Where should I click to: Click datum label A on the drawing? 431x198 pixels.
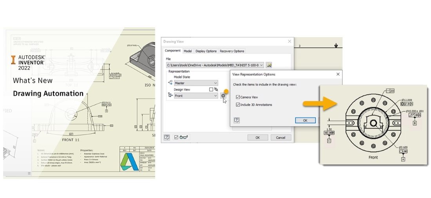pyautogui.click(x=404, y=159)
